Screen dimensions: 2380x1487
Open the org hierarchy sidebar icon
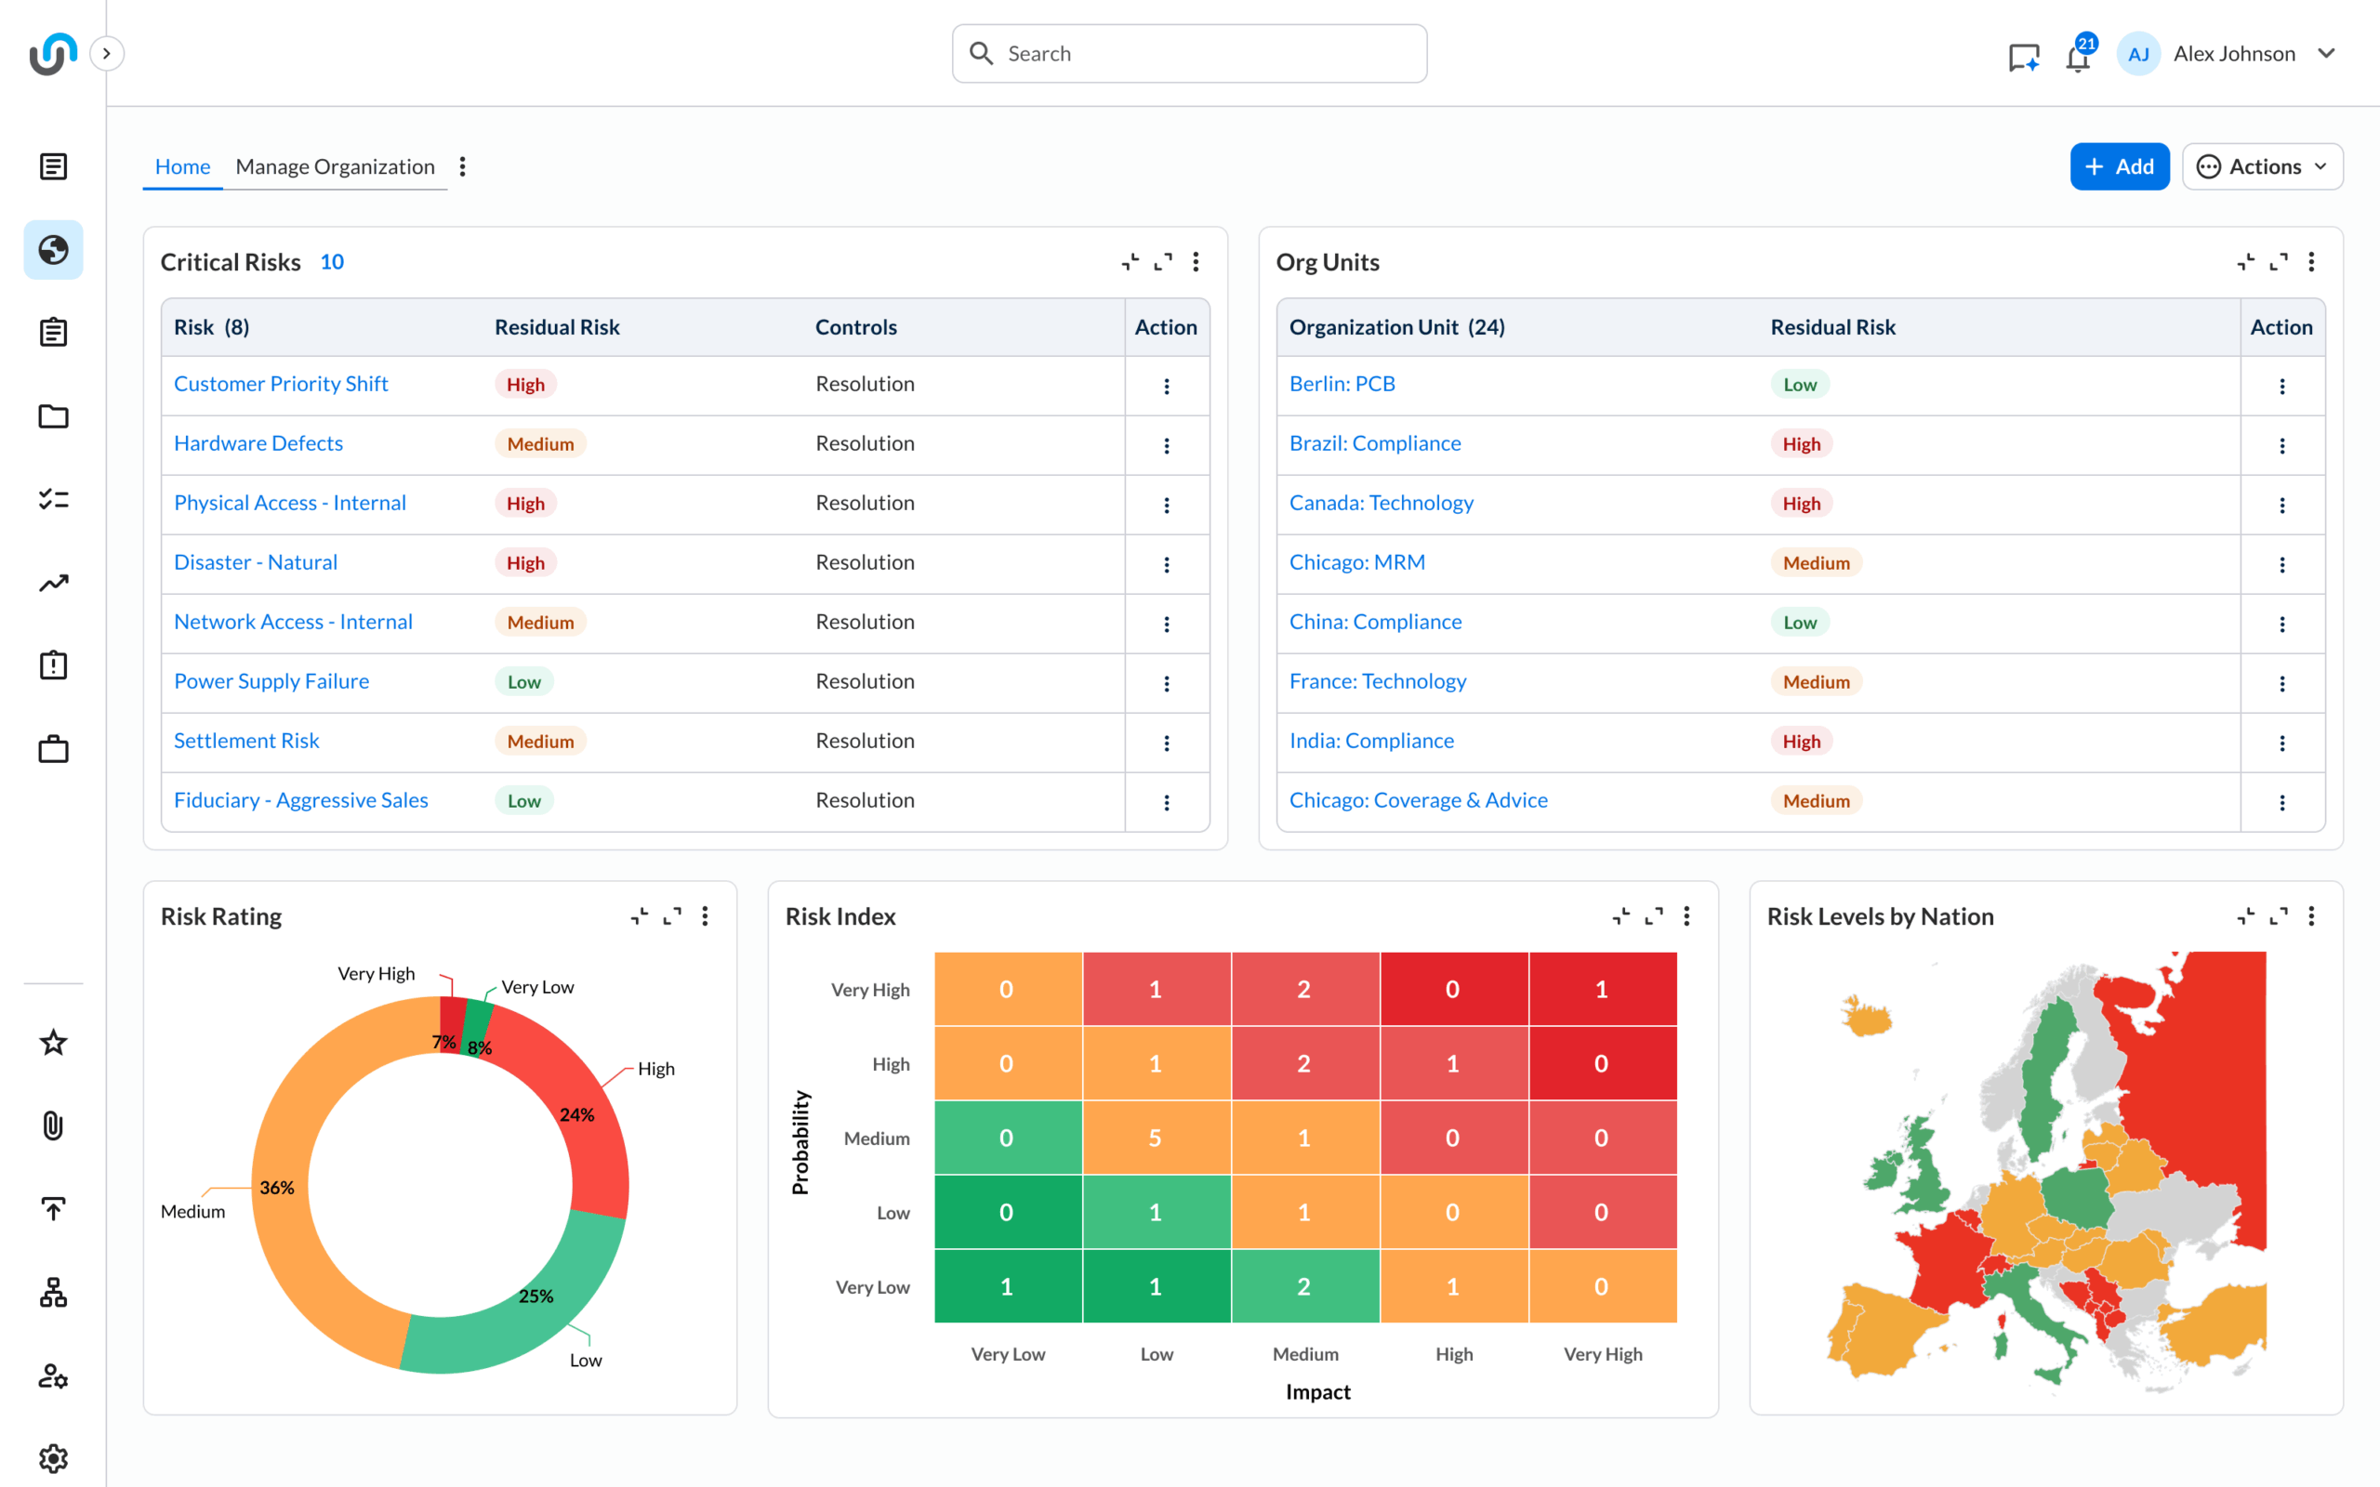pyautogui.click(x=53, y=1292)
